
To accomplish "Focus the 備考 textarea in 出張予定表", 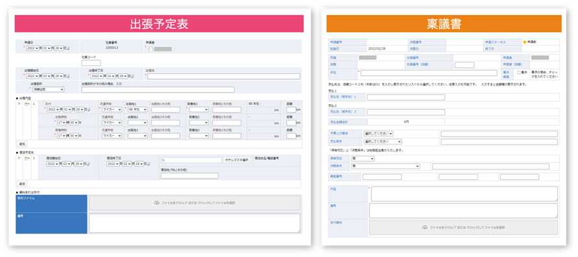I will (x=194, y=223).
